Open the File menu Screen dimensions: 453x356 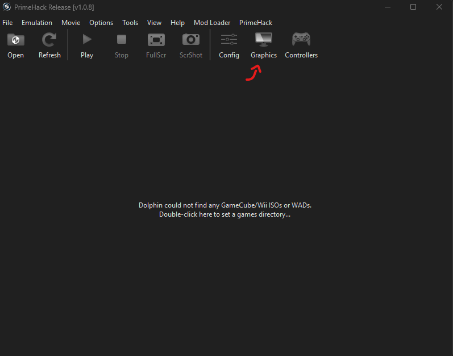(x=7, y=23)
